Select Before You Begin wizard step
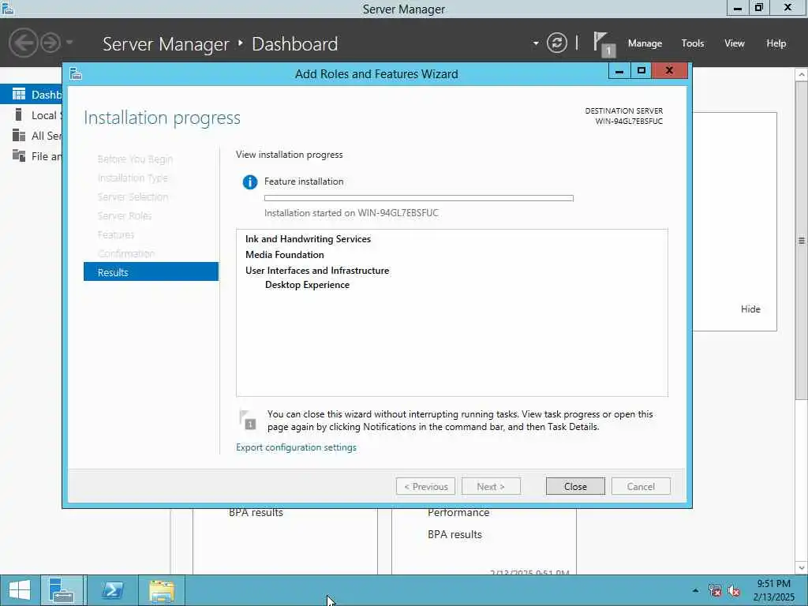The height and width of the screenshot is (606, 808). coord(135,159)
